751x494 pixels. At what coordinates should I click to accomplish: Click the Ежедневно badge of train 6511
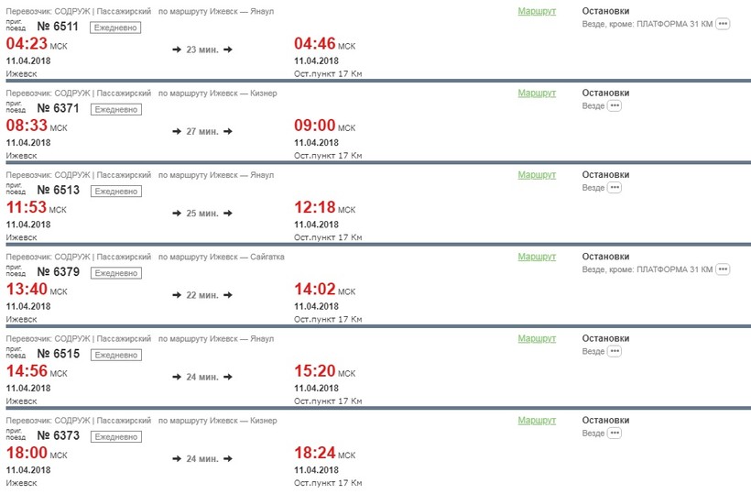click(115, 27)
